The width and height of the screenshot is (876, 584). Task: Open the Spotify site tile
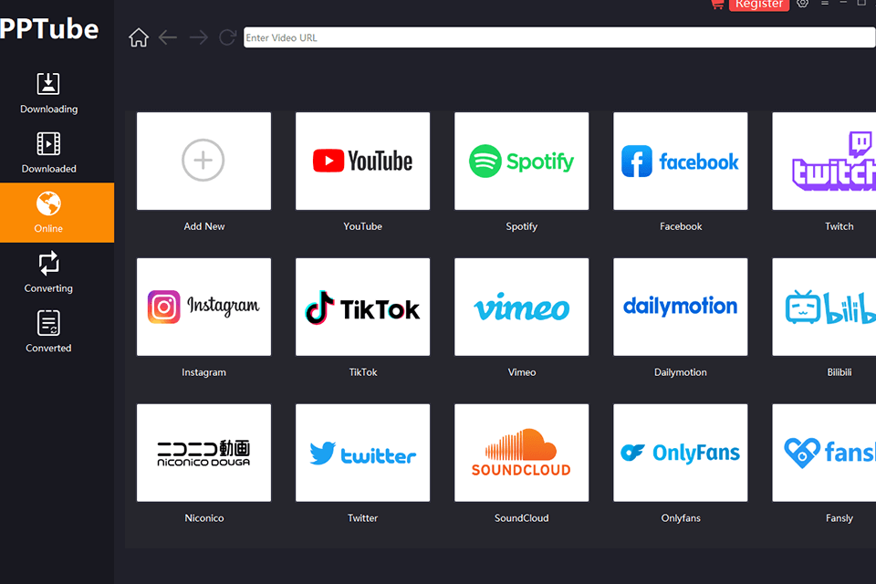click(521, 161)
